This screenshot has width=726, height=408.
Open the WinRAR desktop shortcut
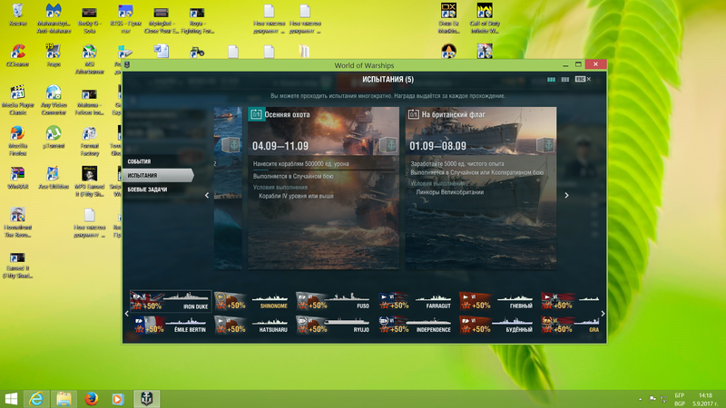(x=17, y=178)
